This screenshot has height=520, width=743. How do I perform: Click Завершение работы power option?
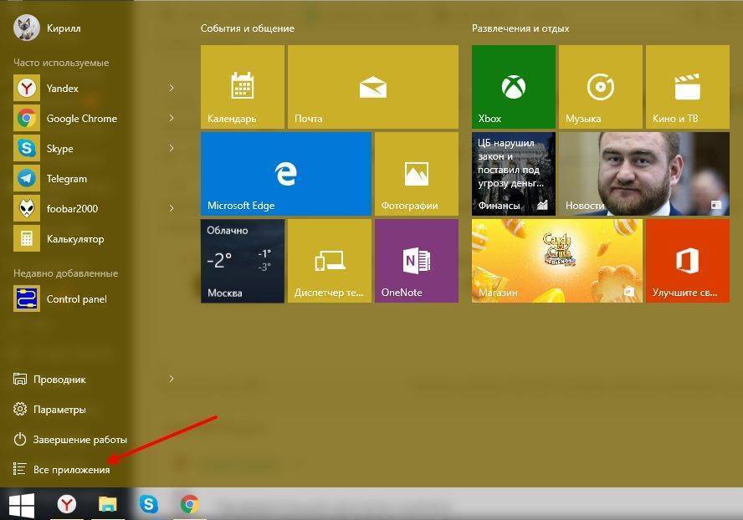(x=79, y=440)
